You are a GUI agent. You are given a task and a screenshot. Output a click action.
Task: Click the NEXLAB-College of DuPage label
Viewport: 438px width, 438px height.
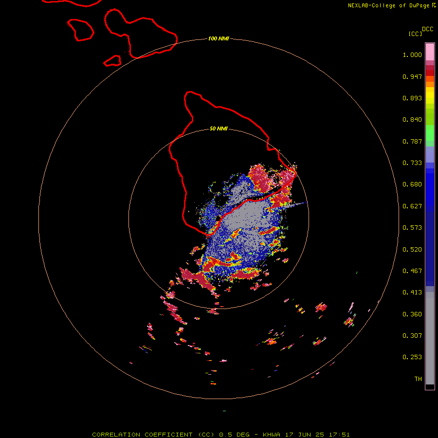tap(388, 5)
